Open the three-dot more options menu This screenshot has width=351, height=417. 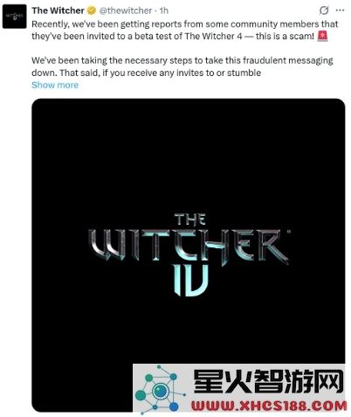point(340,10)
